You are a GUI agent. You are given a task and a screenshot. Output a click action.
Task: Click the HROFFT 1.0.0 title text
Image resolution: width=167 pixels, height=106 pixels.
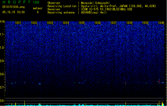(21, 2)
